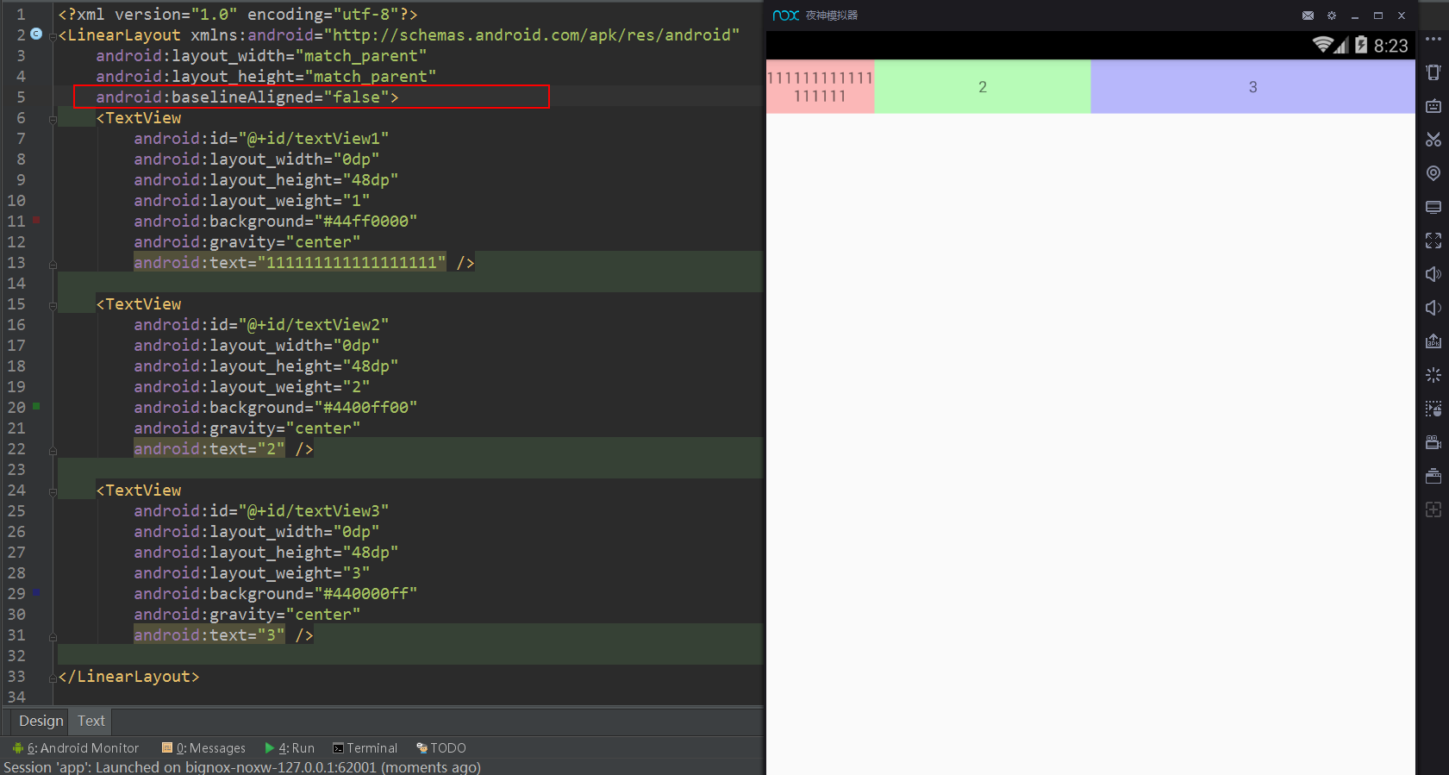Switch to the Design tab
1449x775 pixels.
coord(41,721)
